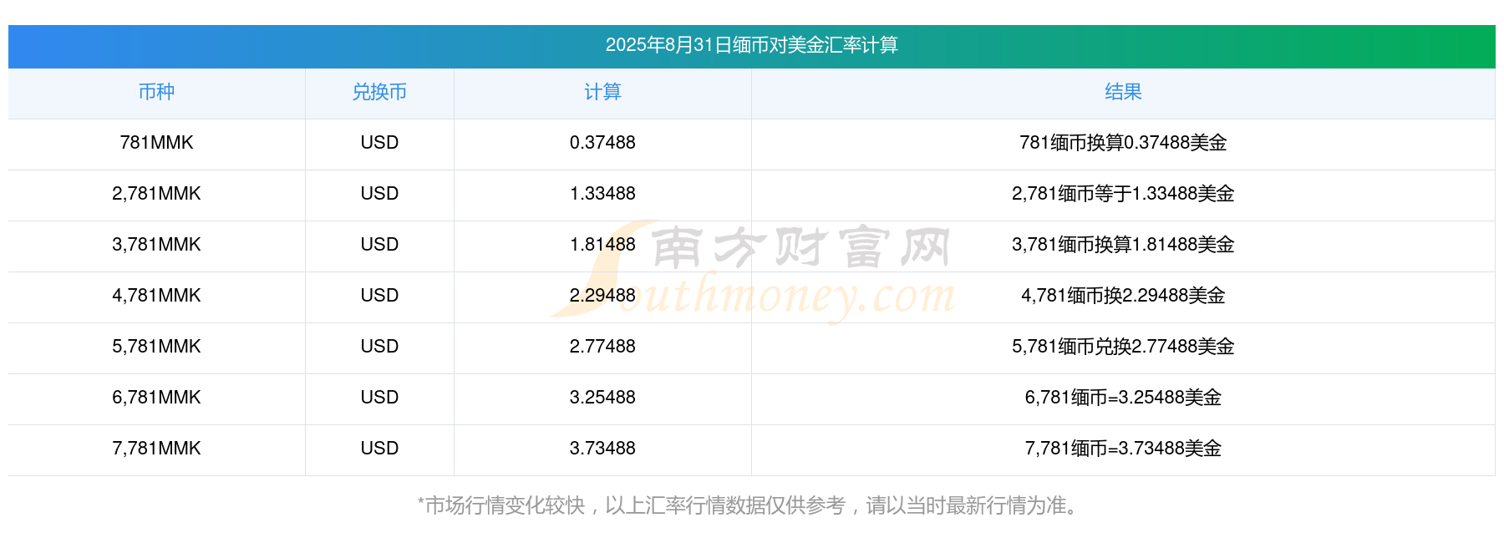Click result 4,781缅币换2.29488美金

pyautogui.click(x=1123, y=296)
